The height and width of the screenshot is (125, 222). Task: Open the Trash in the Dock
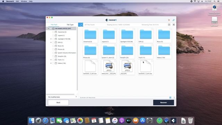(190, 120)
